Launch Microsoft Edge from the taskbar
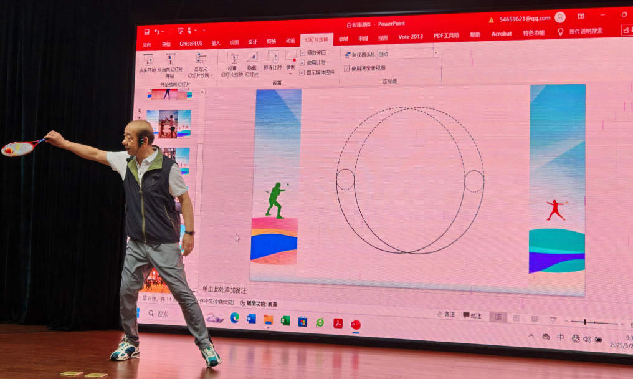This screenshot has width=633, height=379. pos(234,318)
